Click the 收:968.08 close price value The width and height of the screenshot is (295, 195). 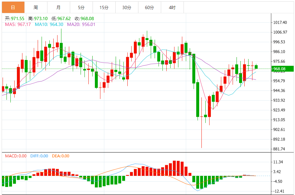84,18
